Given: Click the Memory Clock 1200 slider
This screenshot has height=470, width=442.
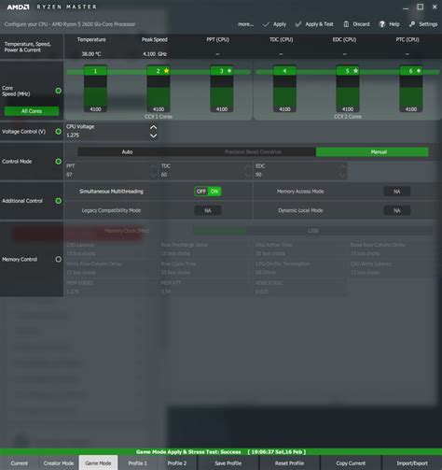Looking at the screenshot, I should (312, 231).
